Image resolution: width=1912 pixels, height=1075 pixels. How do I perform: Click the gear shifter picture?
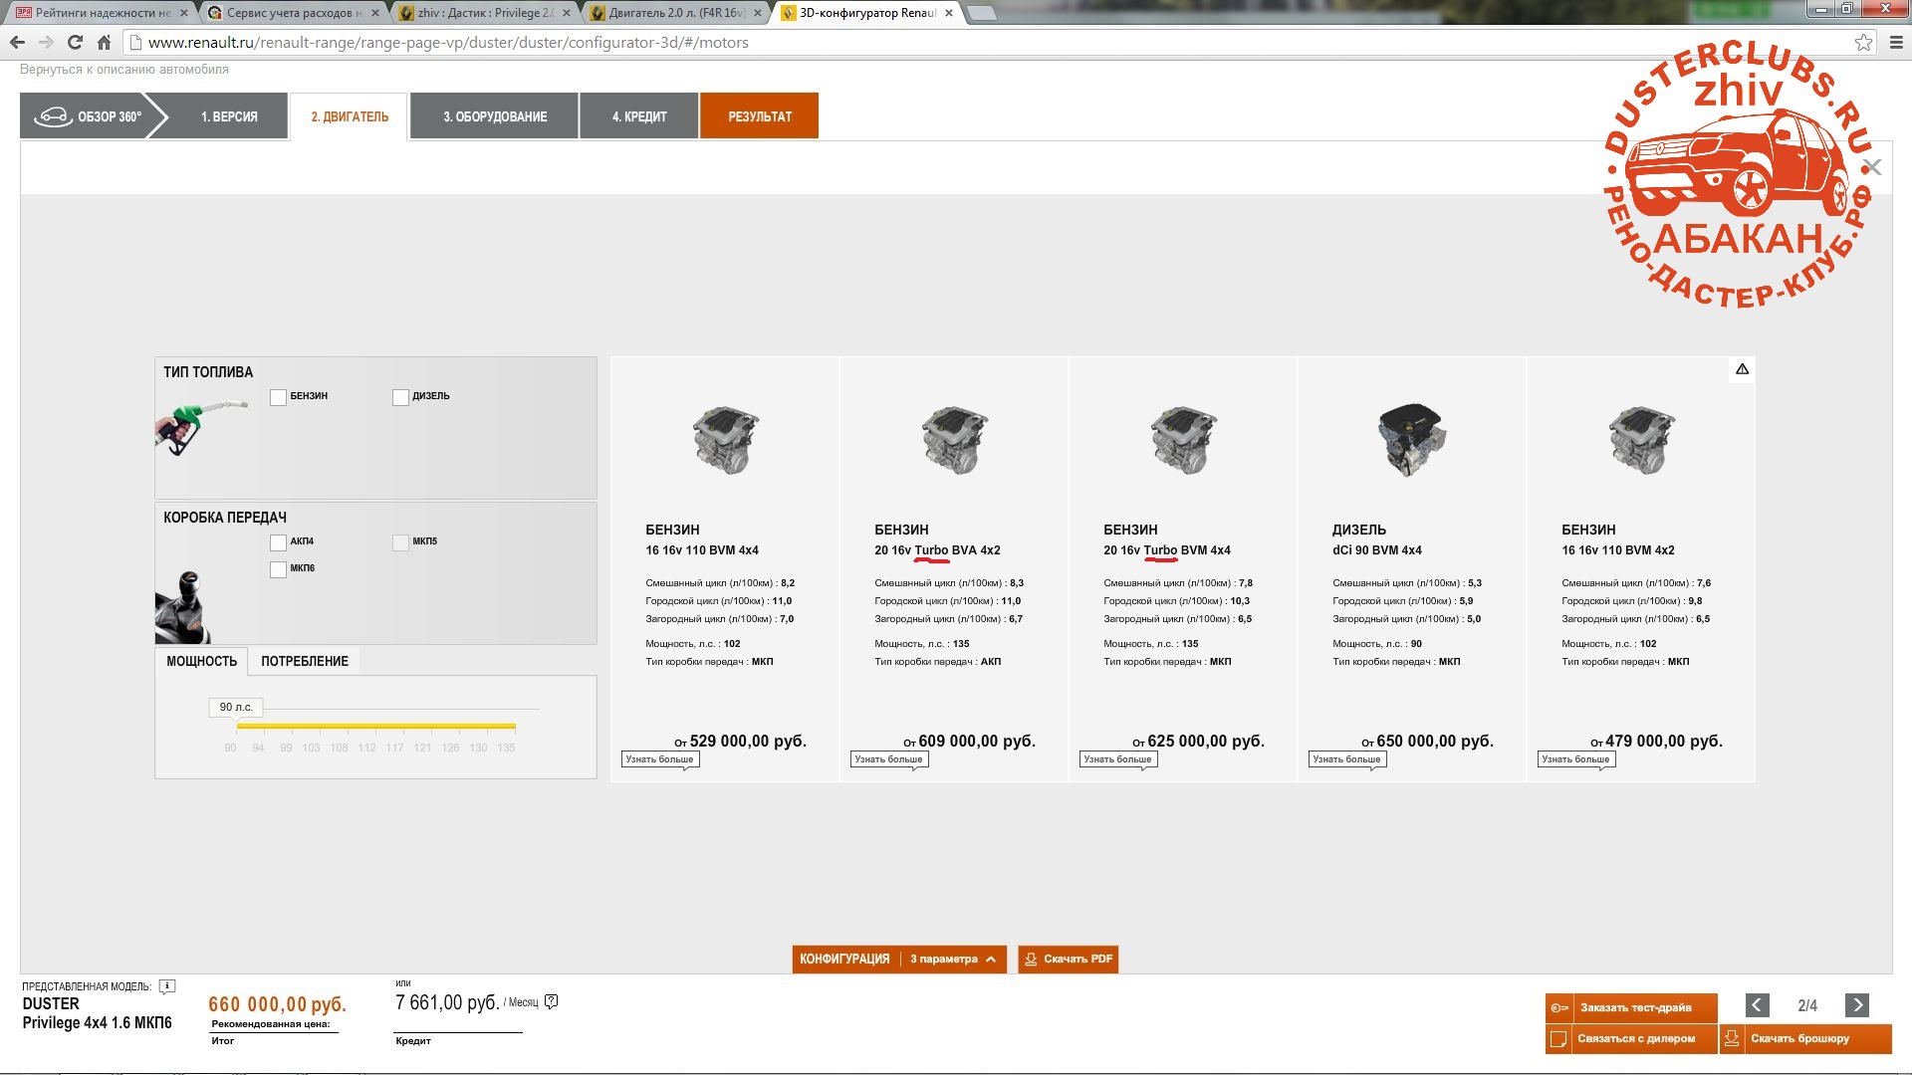click(x=183, y=607)
